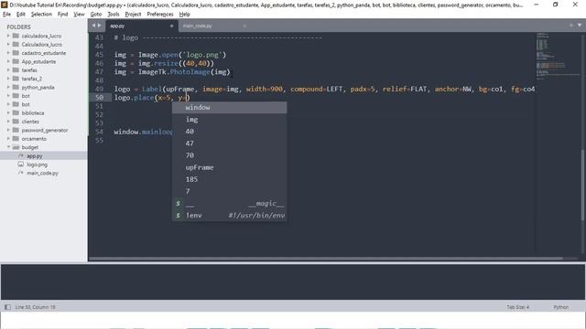The width and height of the screenshot is (586, 329).
Task: Go to previous tab with left arrow
Action: [93, 26]
